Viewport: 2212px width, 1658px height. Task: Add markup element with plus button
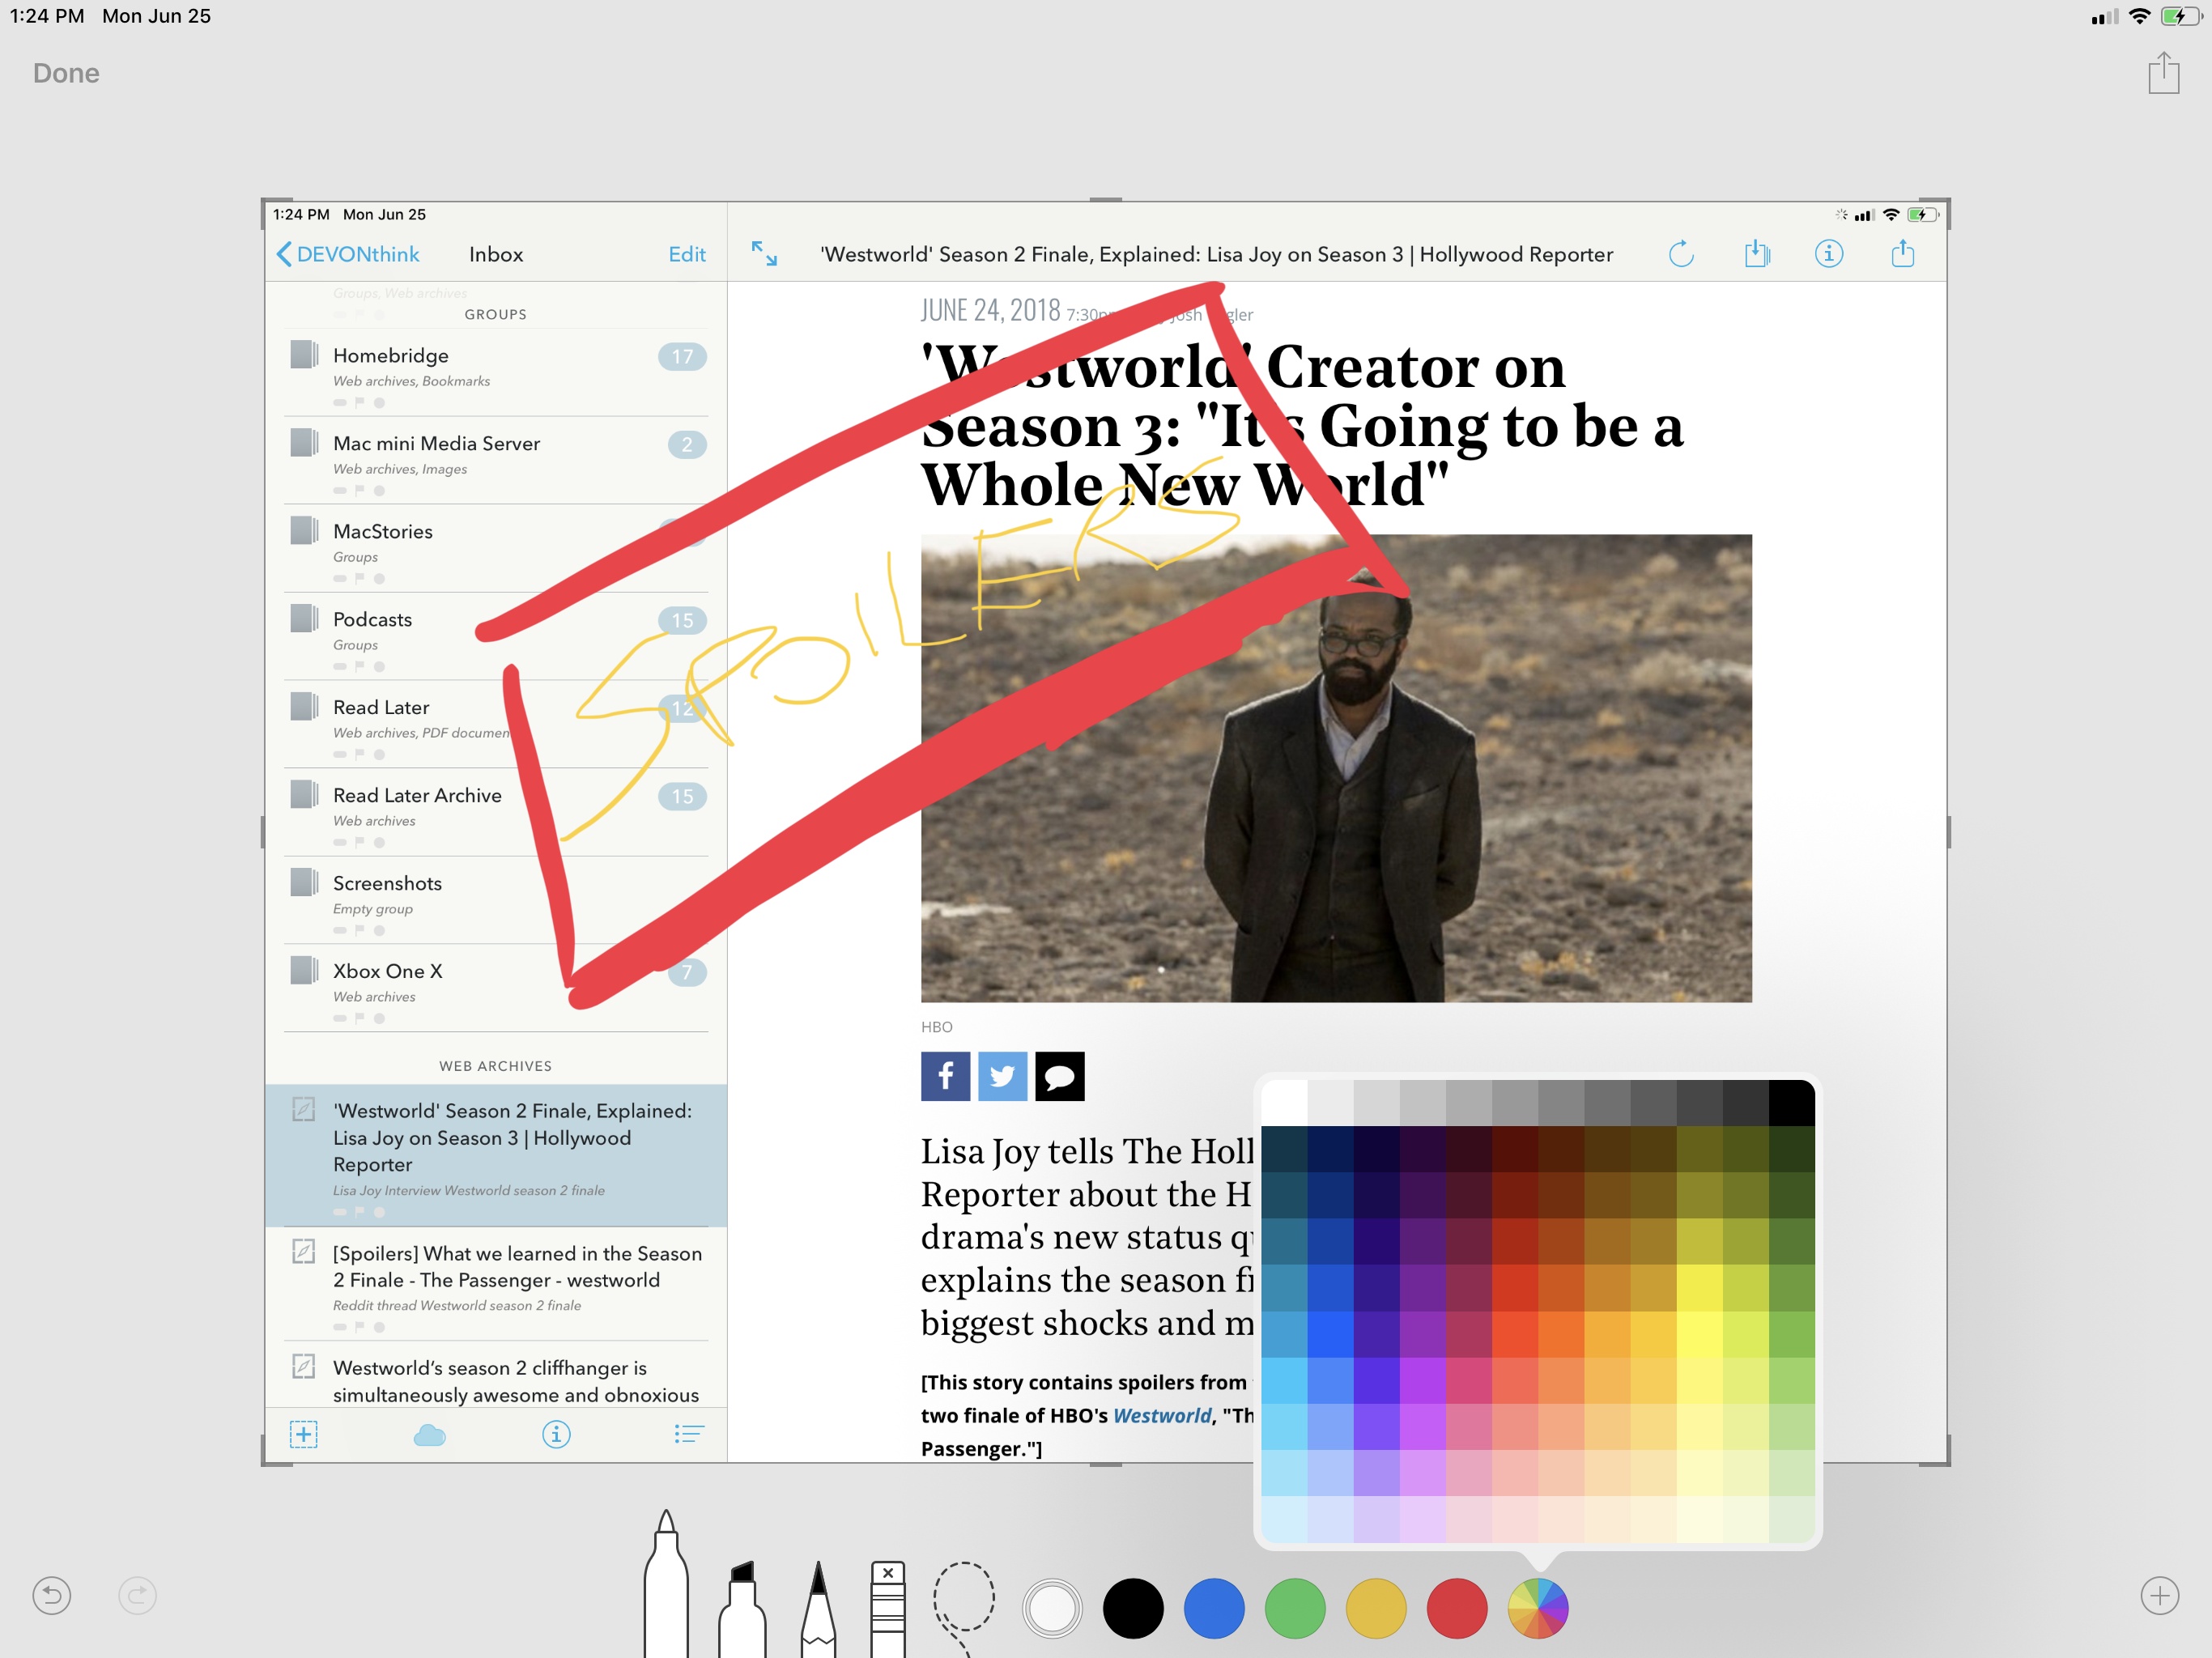2160,1595
